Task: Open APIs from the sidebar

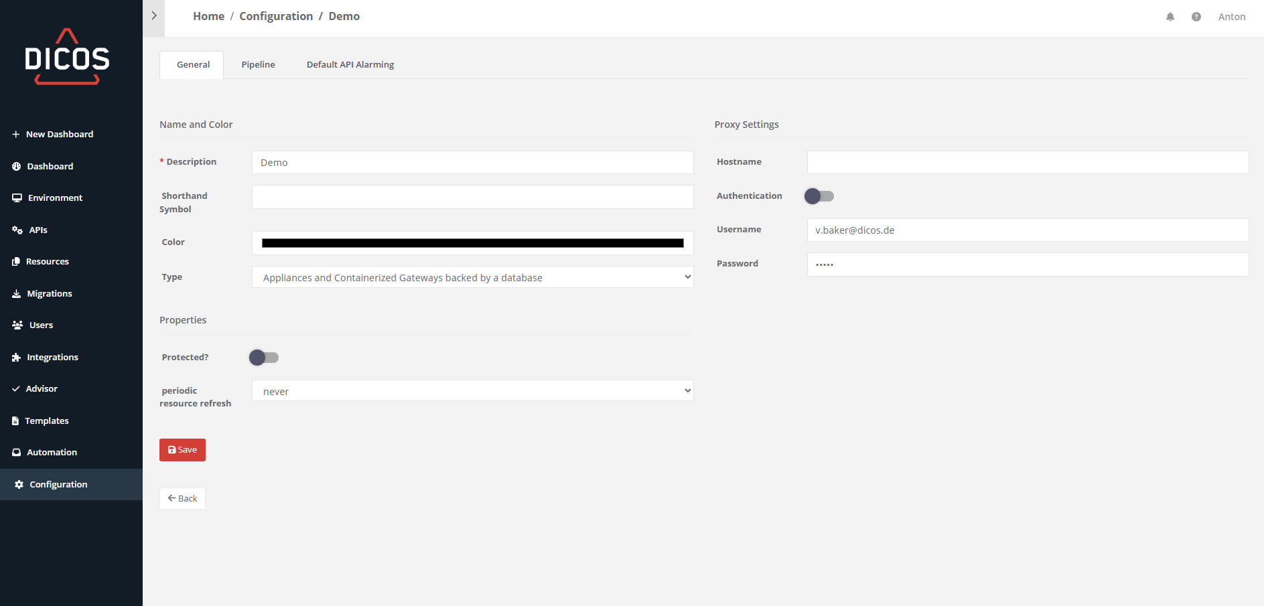Action: [x=38, y=230]
